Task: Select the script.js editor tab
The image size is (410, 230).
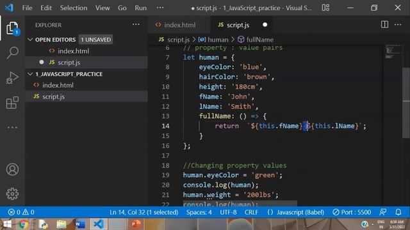Action: [242, 25]
